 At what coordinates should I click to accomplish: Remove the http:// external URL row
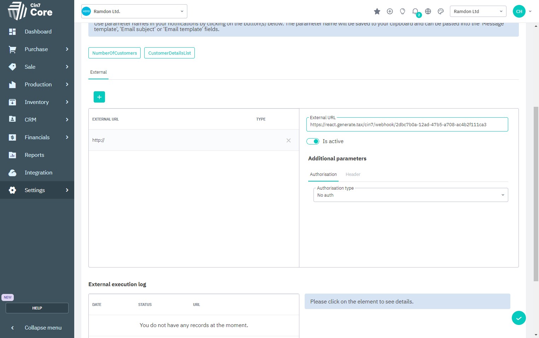(288, 140)
